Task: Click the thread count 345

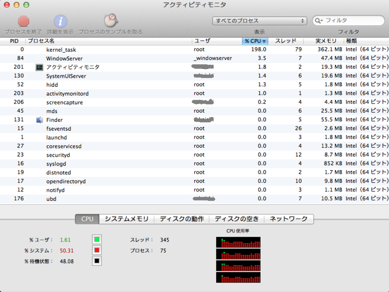Action: [165, 240]
